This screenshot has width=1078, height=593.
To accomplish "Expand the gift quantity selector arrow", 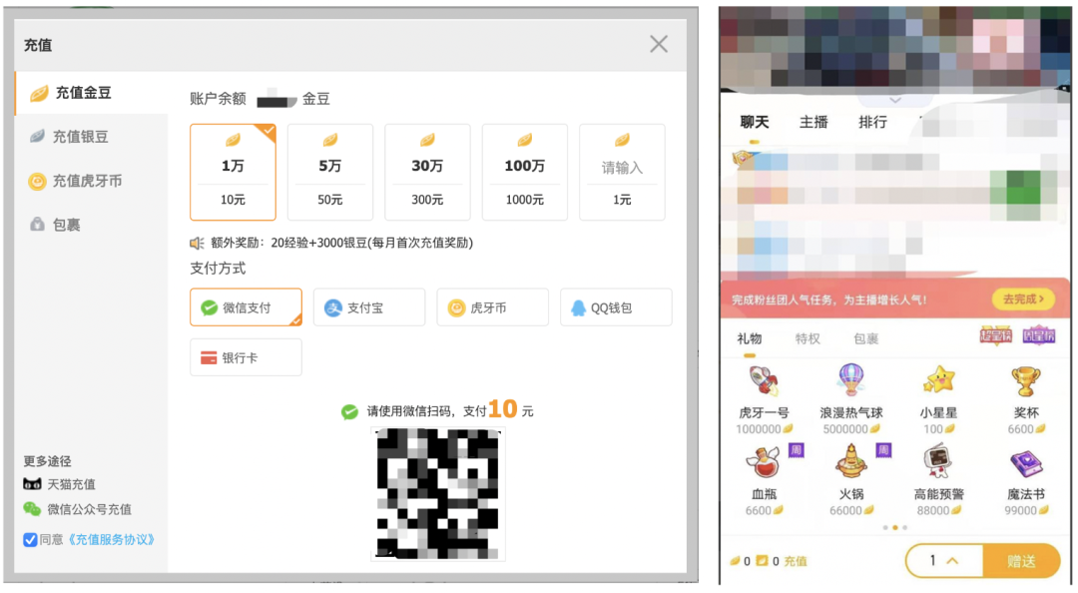I will pos(952,561).
